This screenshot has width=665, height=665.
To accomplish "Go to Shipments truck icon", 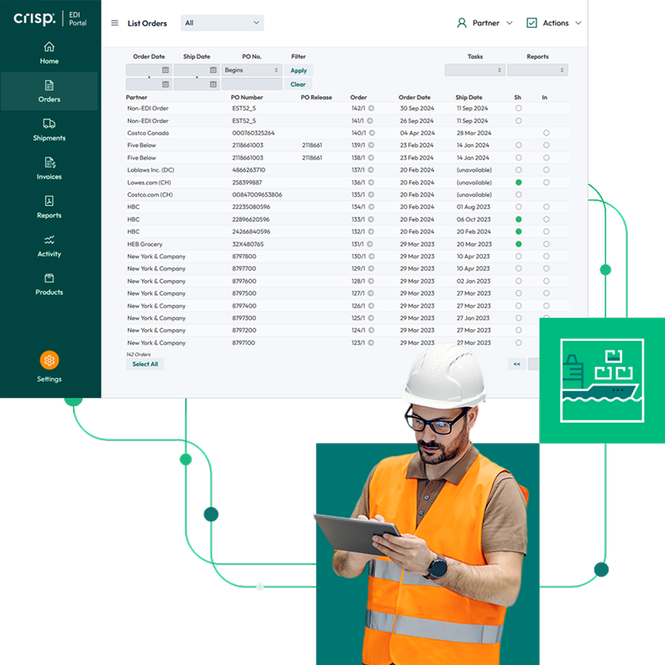I will pyautogui.click(x=49, y=124).
